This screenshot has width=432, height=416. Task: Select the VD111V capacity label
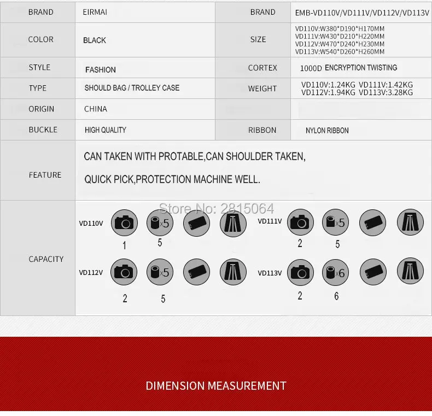pyautogui.click(x=270, y=221)
